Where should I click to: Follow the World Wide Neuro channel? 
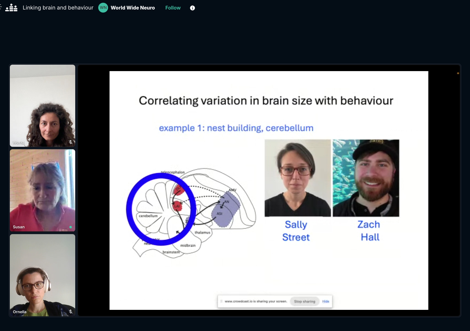point(173,8)
